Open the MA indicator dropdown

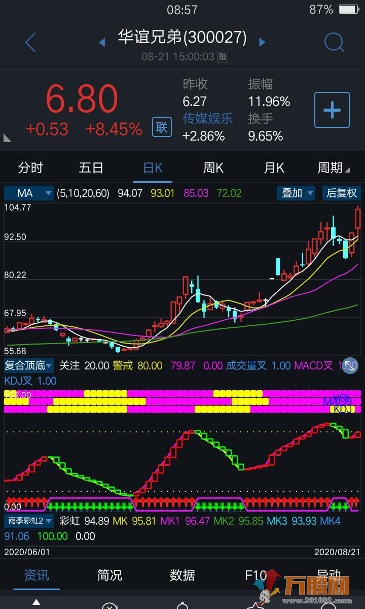(29, 193)
